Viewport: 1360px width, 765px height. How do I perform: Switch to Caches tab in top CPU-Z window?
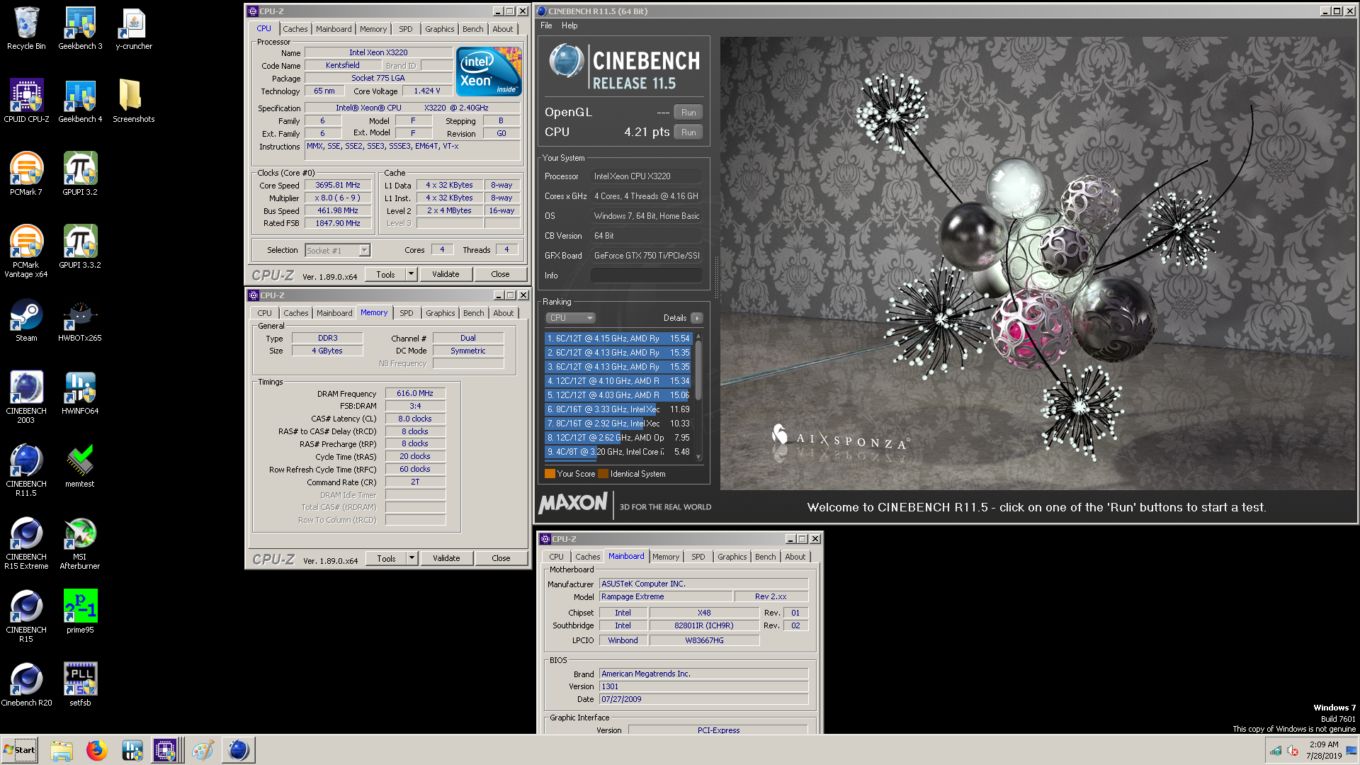coord(295,29)
